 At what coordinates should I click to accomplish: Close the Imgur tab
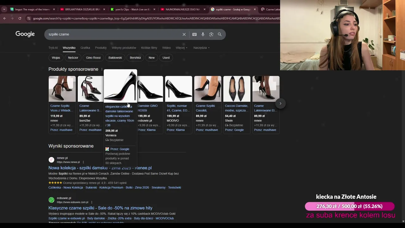[x=54, y=9]
